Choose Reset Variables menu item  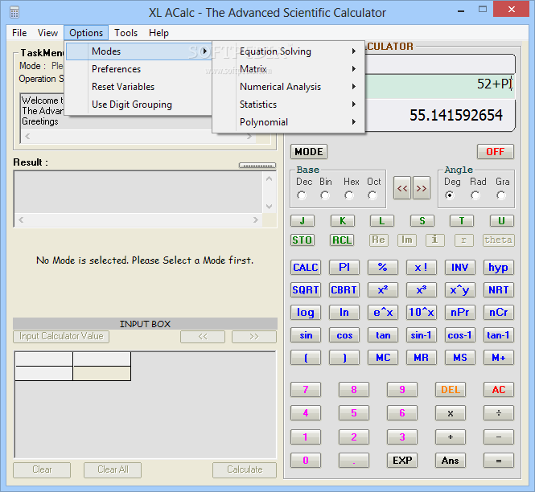point(139,87)
